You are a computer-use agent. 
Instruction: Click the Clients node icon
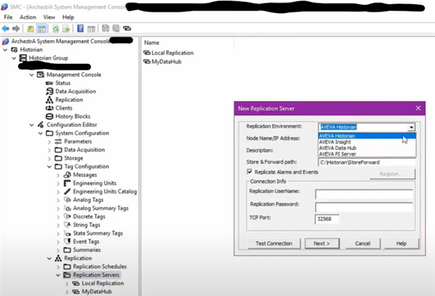coord(50,108)
